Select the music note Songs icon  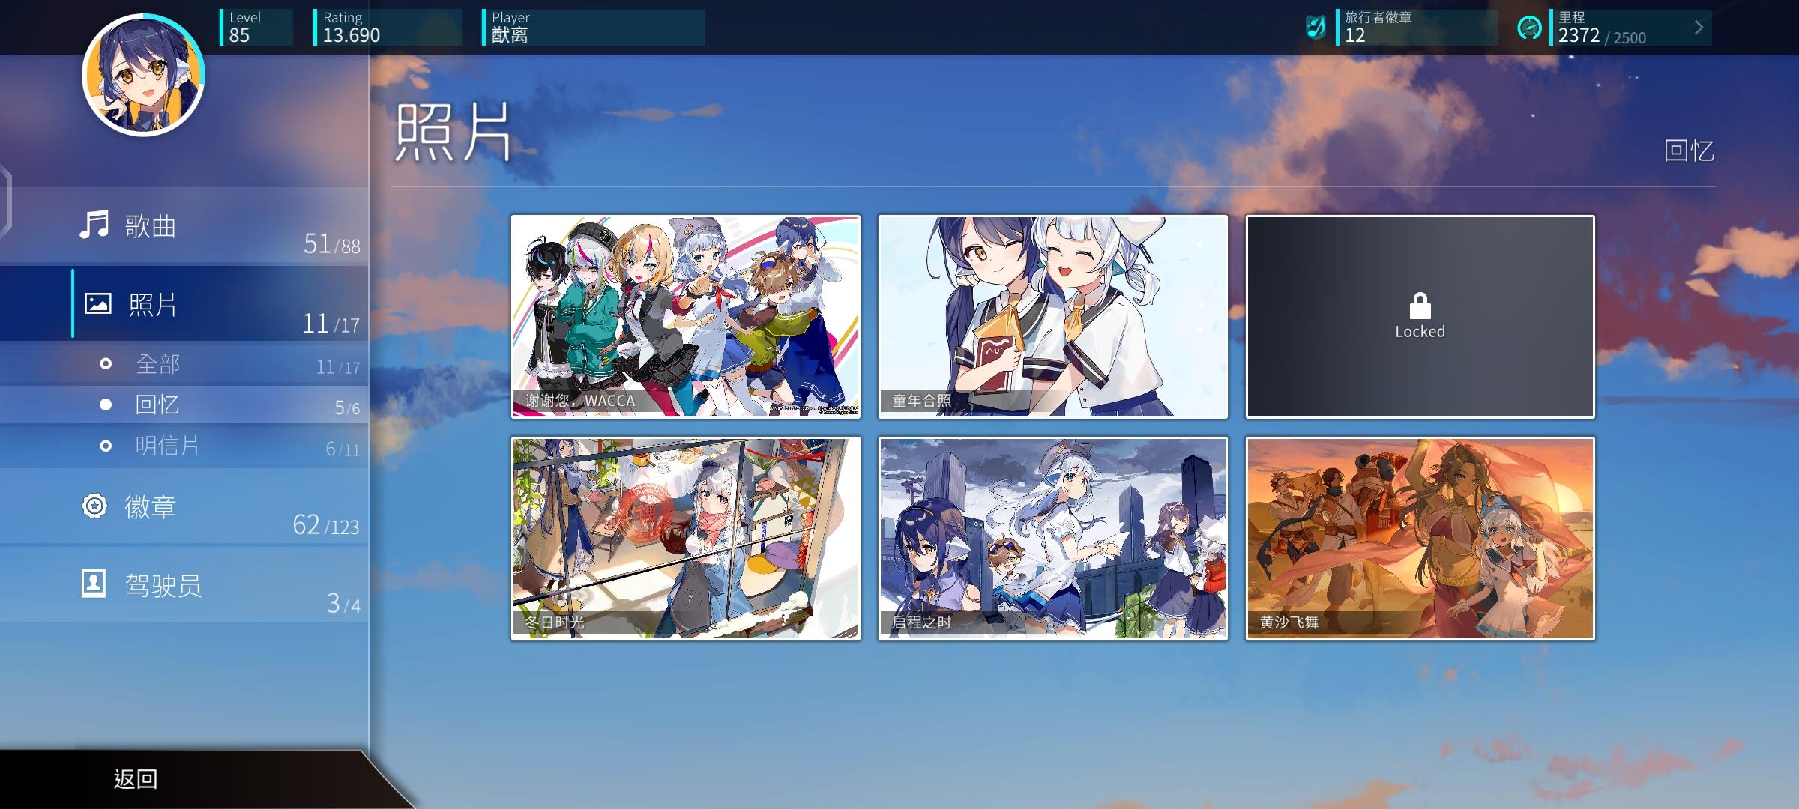(x=94, y=225)
